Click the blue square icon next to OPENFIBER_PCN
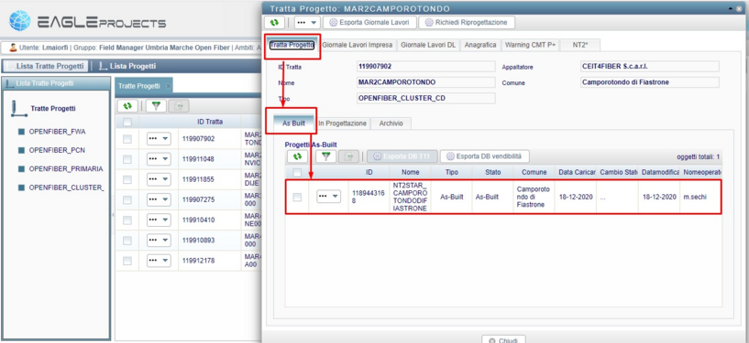Screen dimensions: 749x343 click(21, 150)
